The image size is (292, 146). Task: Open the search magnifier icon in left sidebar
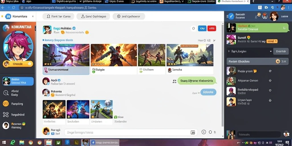pyautogui.click(x=6, y=93)
